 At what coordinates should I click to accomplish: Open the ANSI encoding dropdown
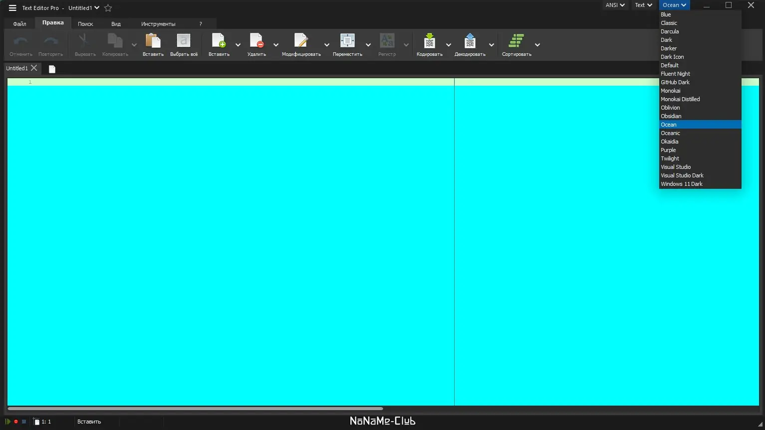tap(614, 4)
